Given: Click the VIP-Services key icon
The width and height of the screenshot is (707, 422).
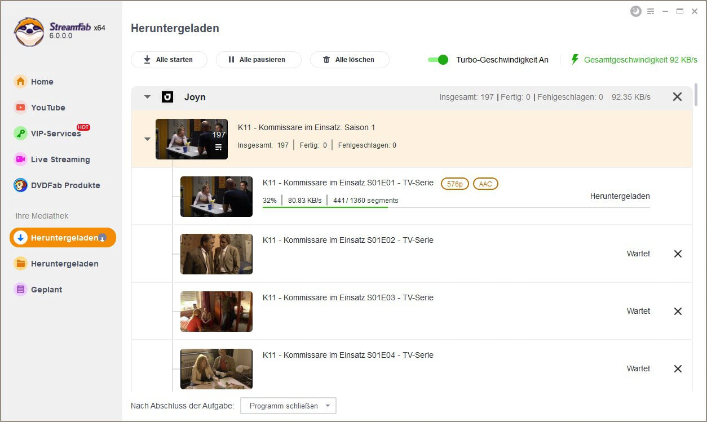Looking at the screenshot, I should [x=21, y=134].
